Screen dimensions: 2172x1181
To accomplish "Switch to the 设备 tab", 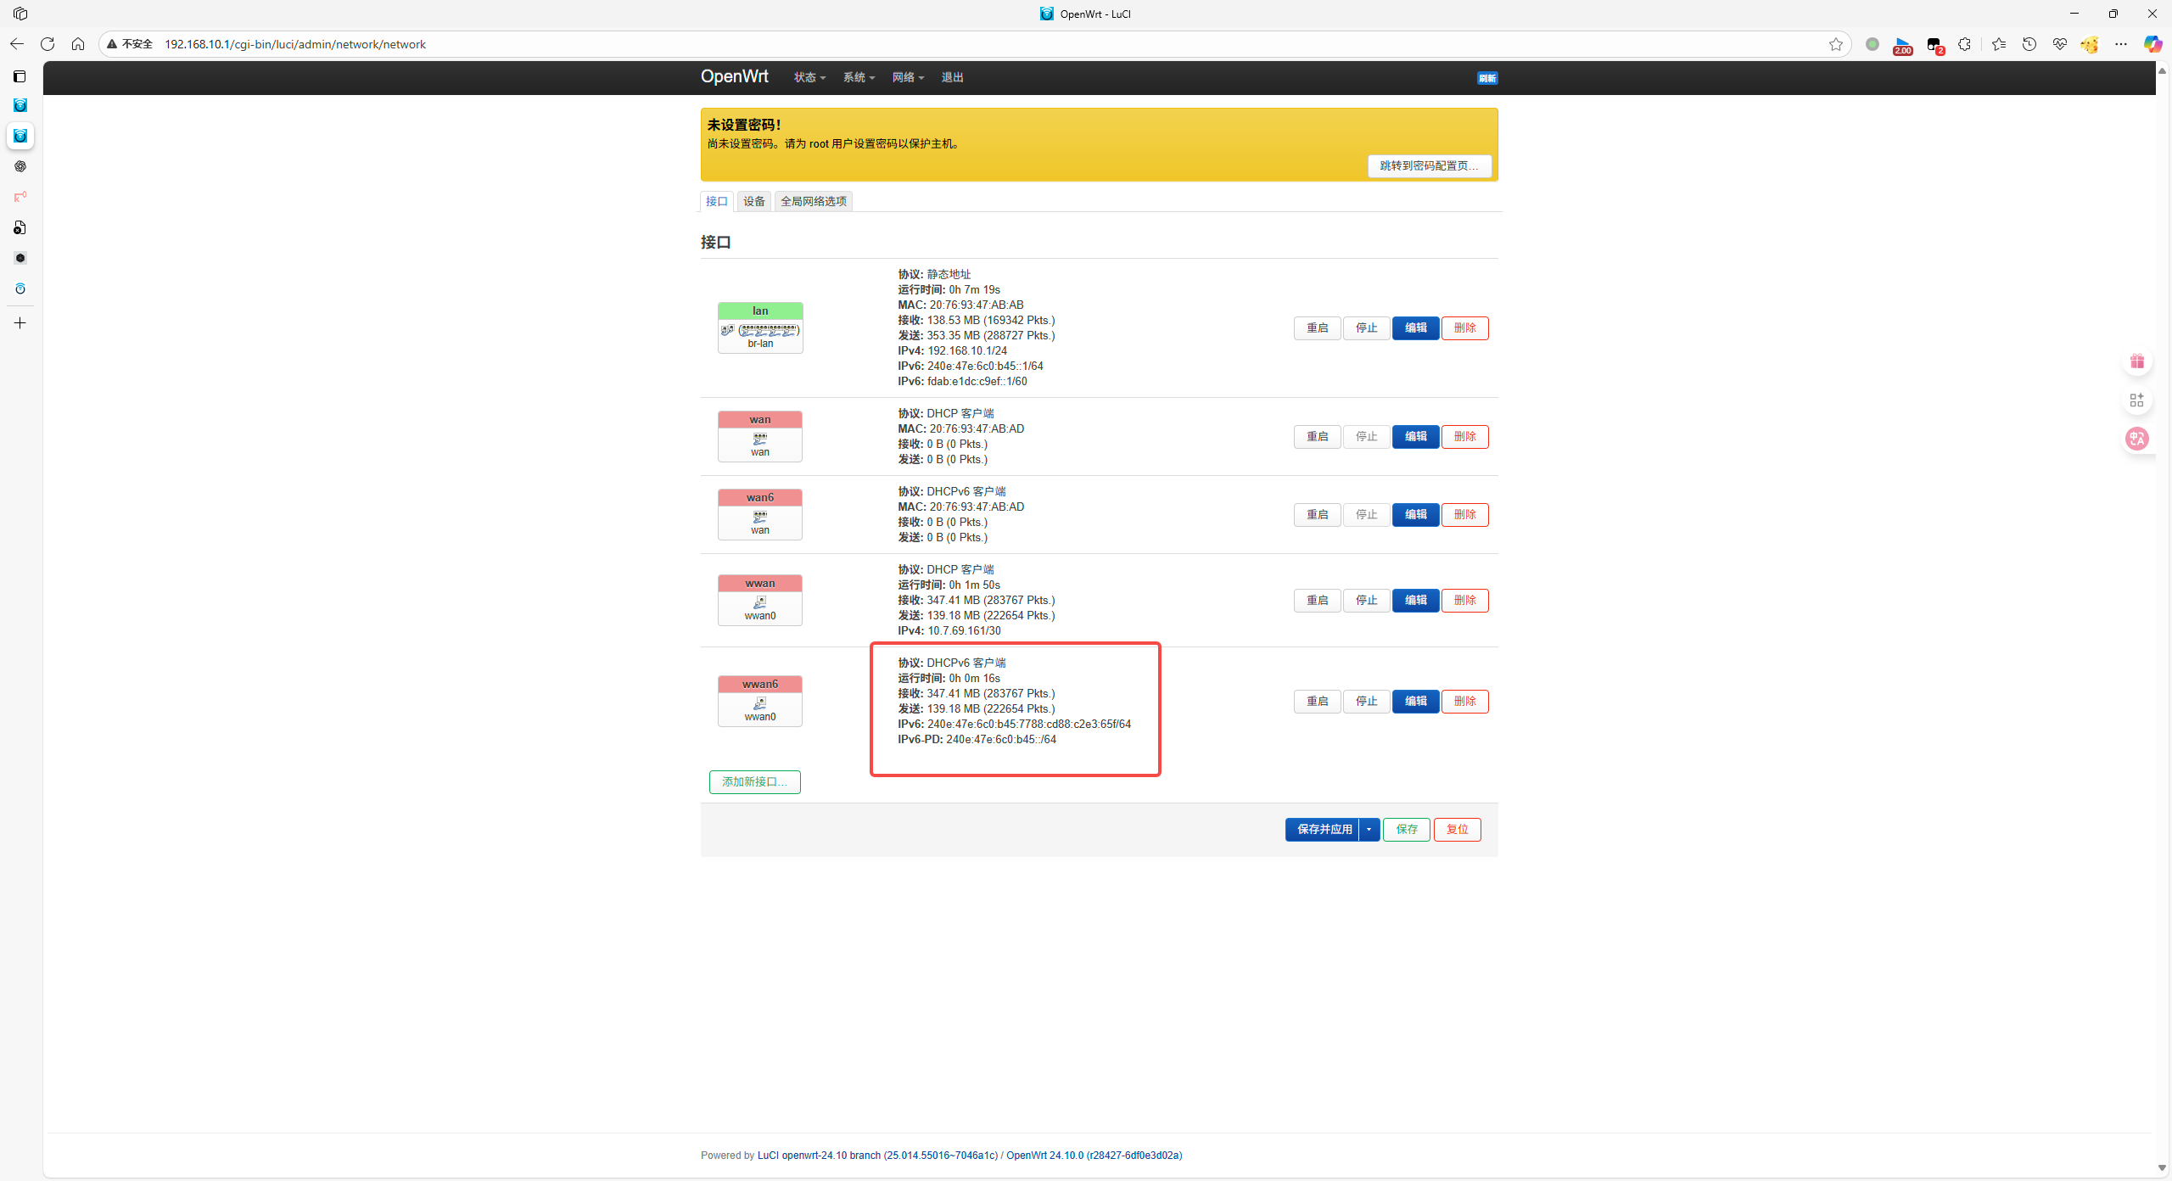I will [754, 201].
